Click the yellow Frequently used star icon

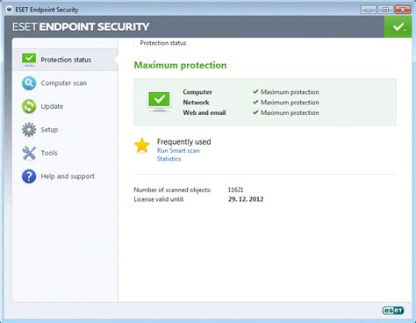click(x=142, y=146)
